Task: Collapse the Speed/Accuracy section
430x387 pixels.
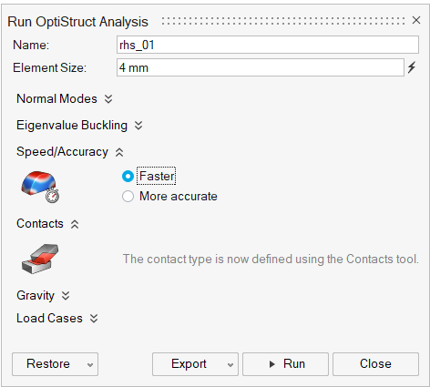Action: pos(119,152)
